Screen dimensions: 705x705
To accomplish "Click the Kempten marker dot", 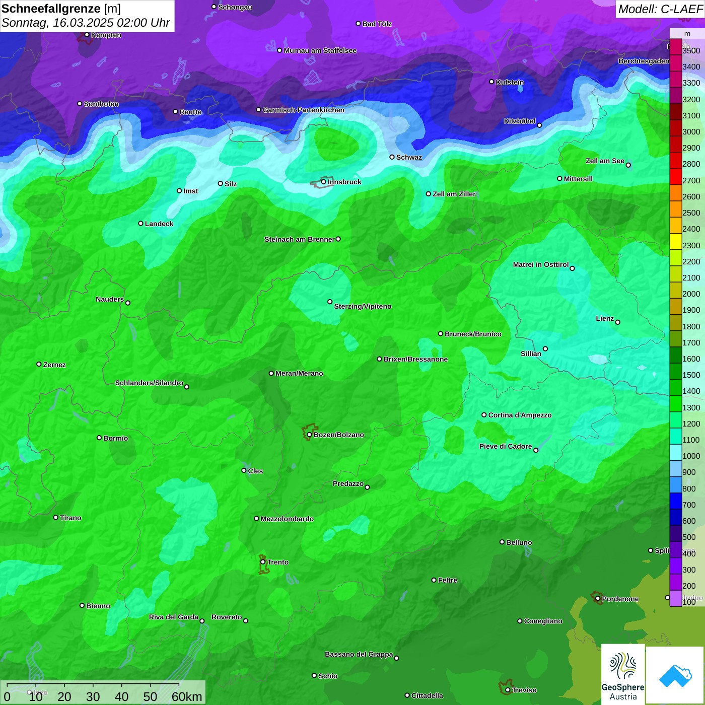I will click(87, 35).
